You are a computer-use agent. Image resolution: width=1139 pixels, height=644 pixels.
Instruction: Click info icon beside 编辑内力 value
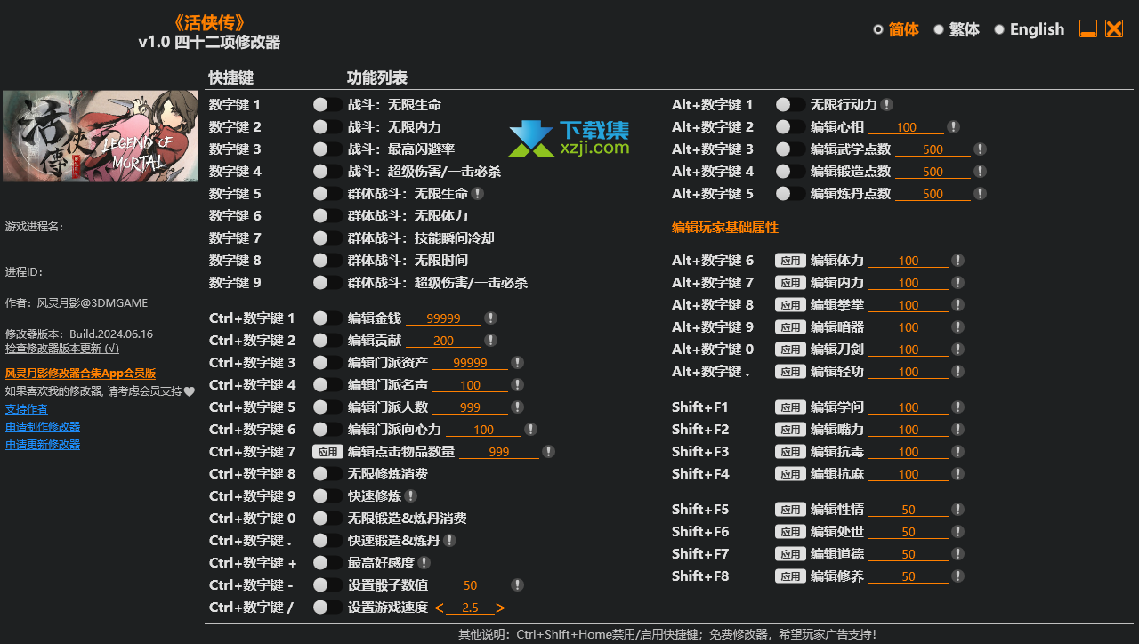[957, 283]
